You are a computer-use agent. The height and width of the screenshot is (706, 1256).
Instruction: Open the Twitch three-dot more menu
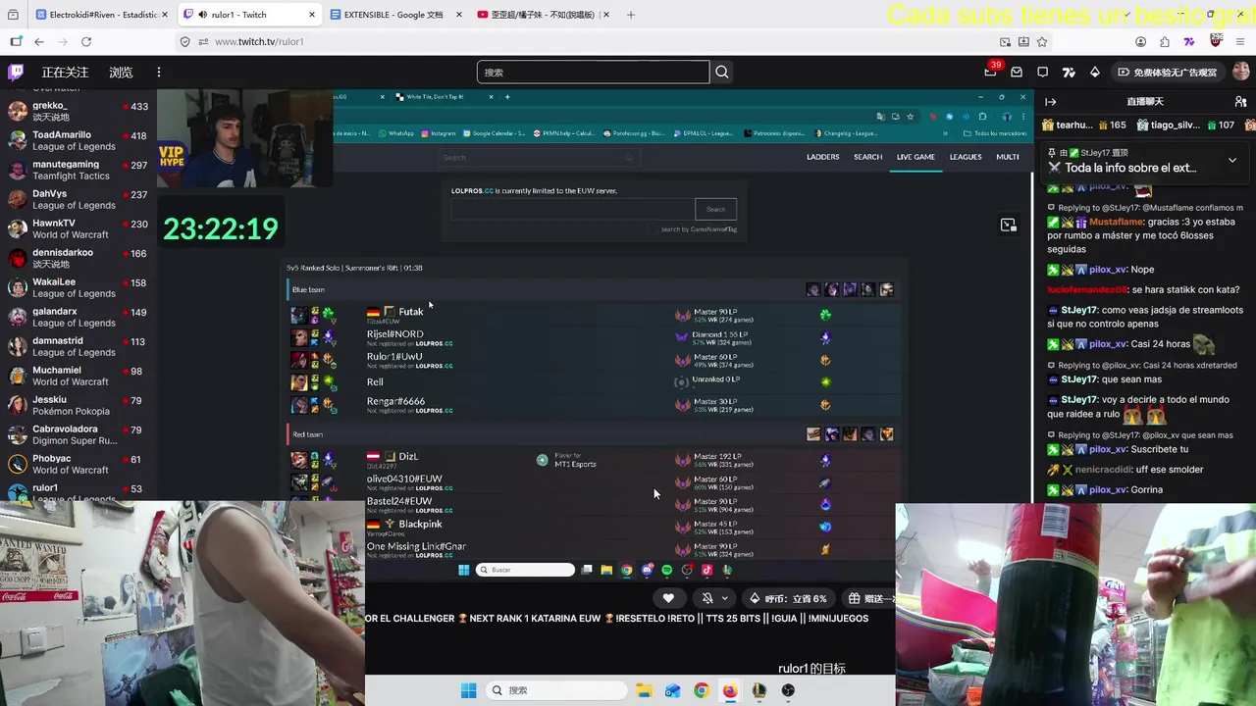(158, 72)
